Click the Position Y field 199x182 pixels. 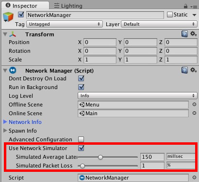point(140,42)
